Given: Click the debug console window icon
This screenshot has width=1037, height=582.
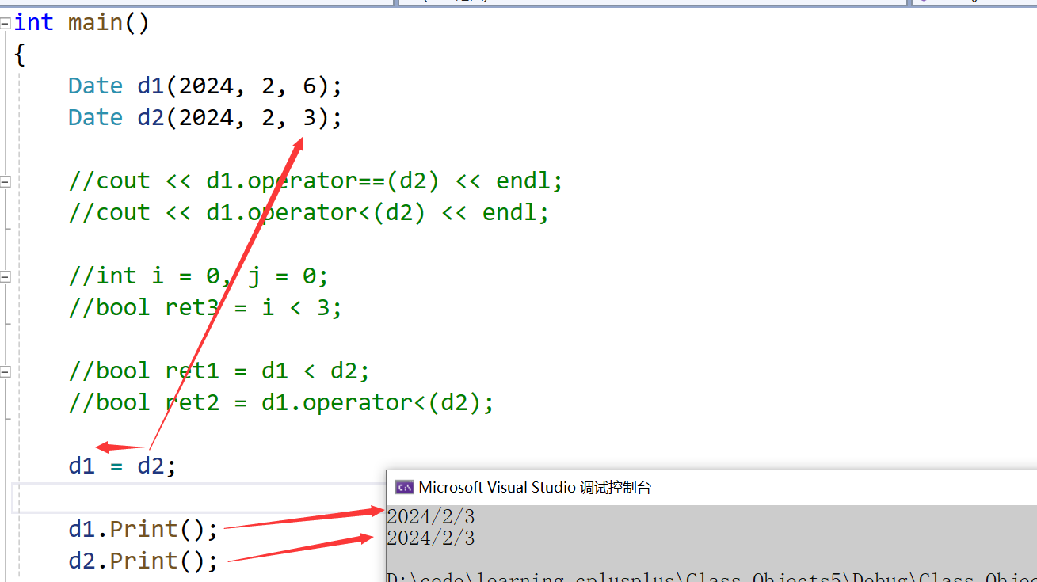Looking at the screenshot, I should click(x=405, y=487).
